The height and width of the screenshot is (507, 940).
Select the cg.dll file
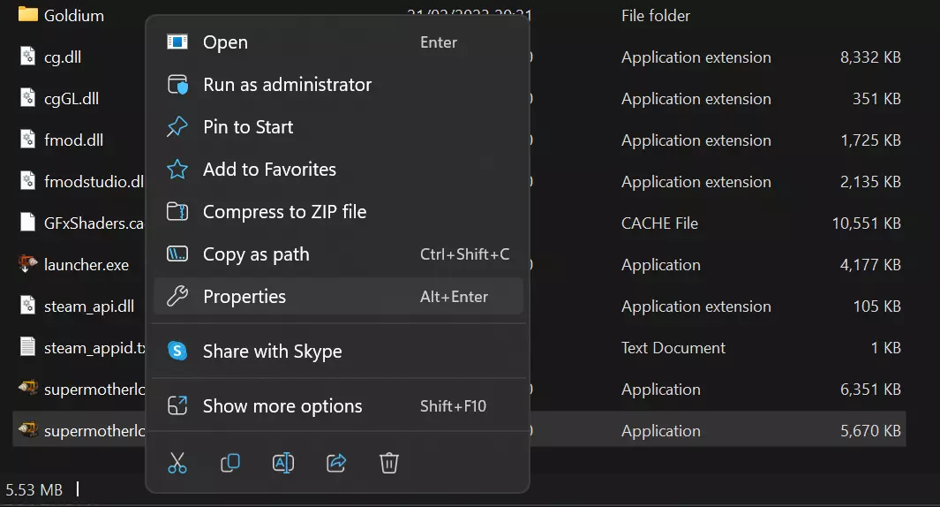[63, 57]
